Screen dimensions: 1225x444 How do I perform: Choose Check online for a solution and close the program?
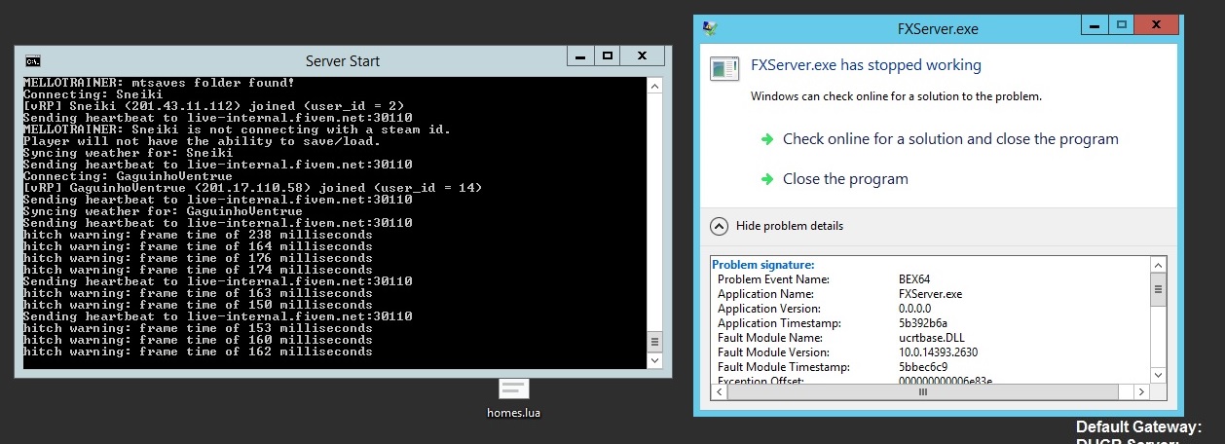(x=950, y=139)
